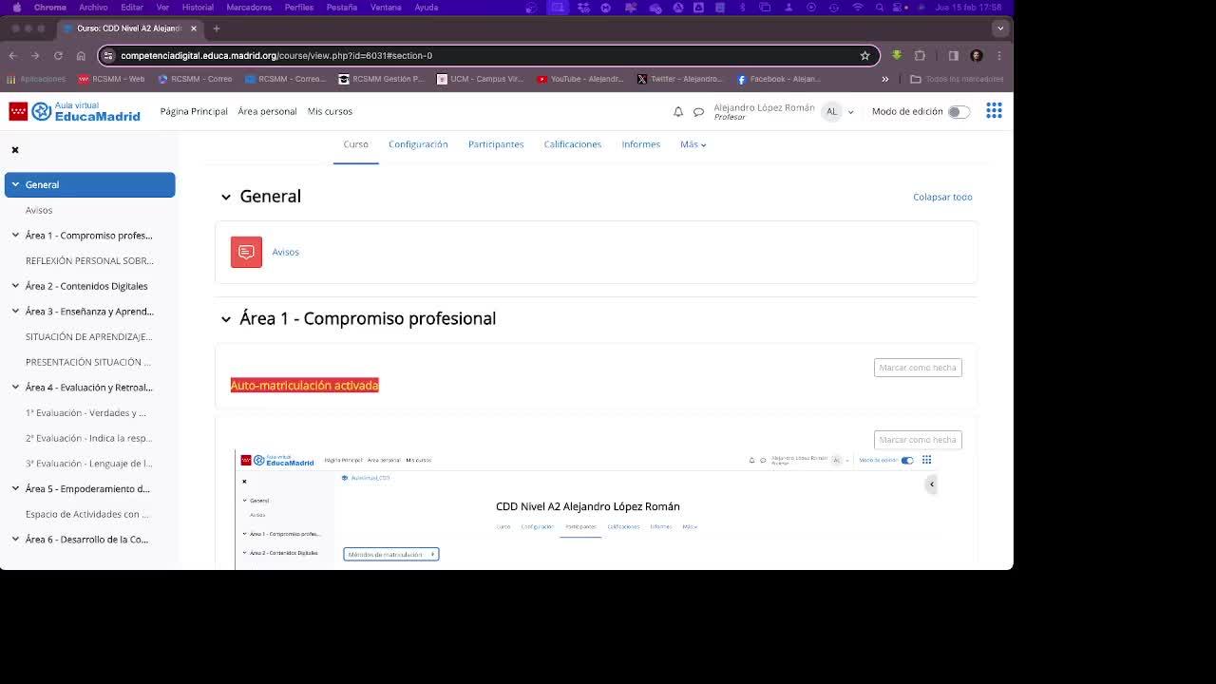Open a new browser tab
Image resolution: width=1216 pixels, height=684 pixels.
click(x=217, y=28)
